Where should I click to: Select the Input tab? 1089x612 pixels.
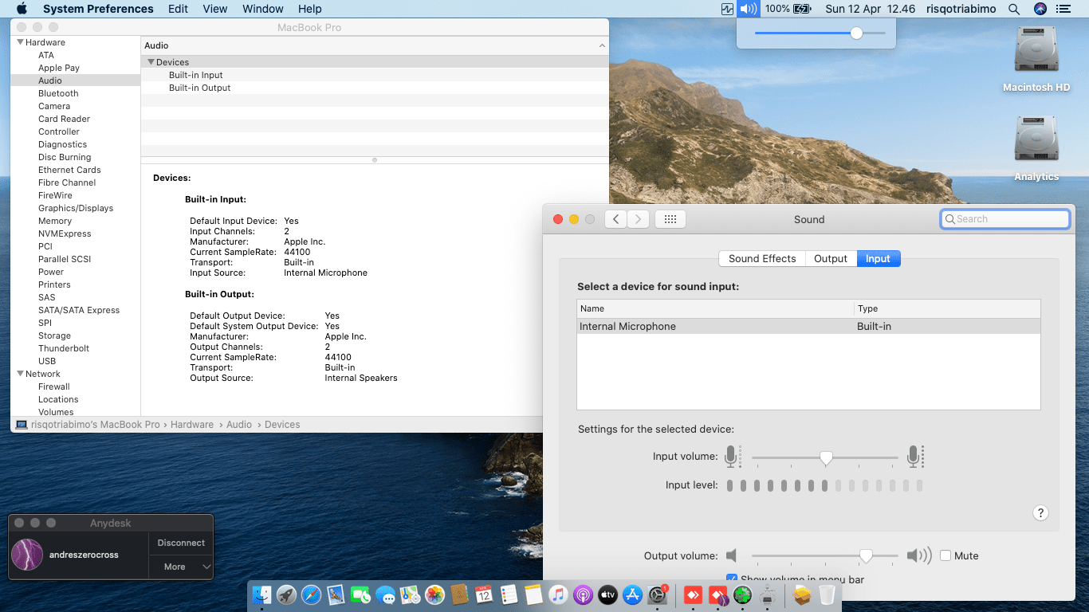(x=878, y=258)
